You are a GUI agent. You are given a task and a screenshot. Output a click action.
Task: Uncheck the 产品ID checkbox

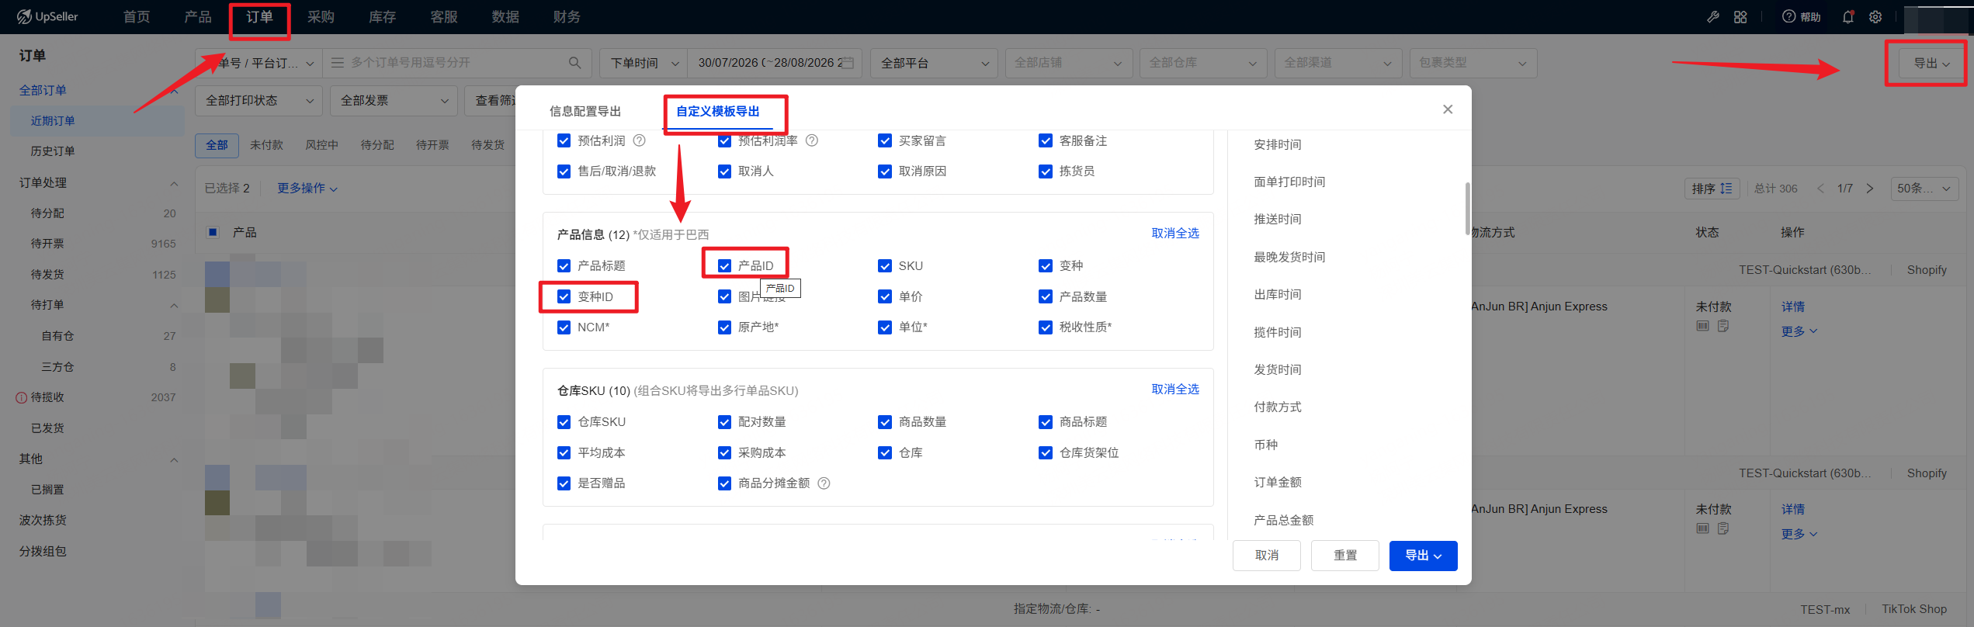pos(724,266)
